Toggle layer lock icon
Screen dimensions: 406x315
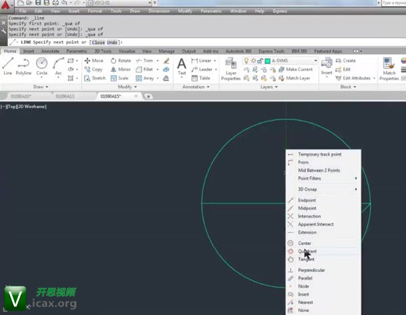click(x=260, y=60)
